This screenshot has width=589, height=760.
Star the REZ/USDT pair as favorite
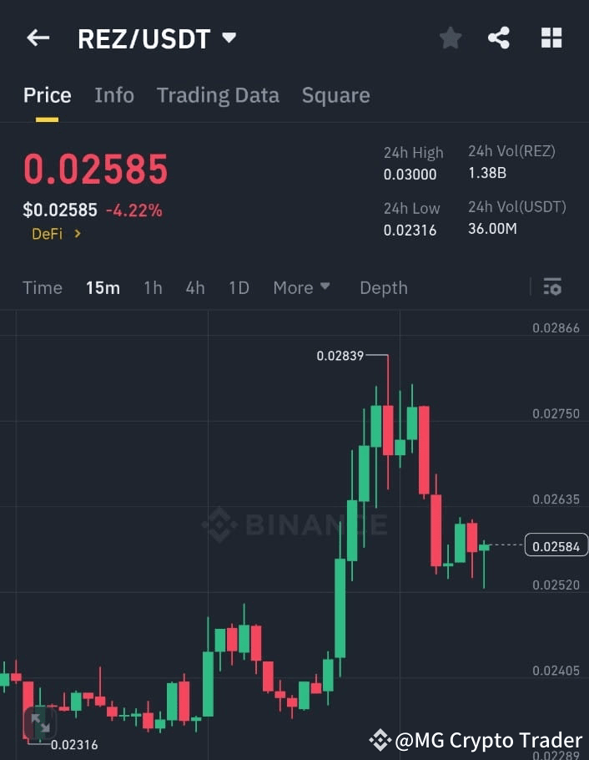point(450,38)
